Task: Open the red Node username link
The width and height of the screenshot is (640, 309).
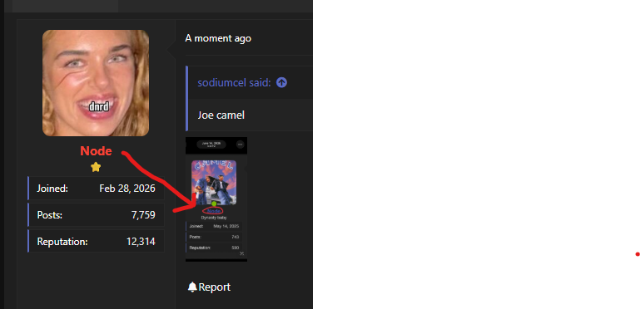Action: pyautogui.click(x=96, y=151)
